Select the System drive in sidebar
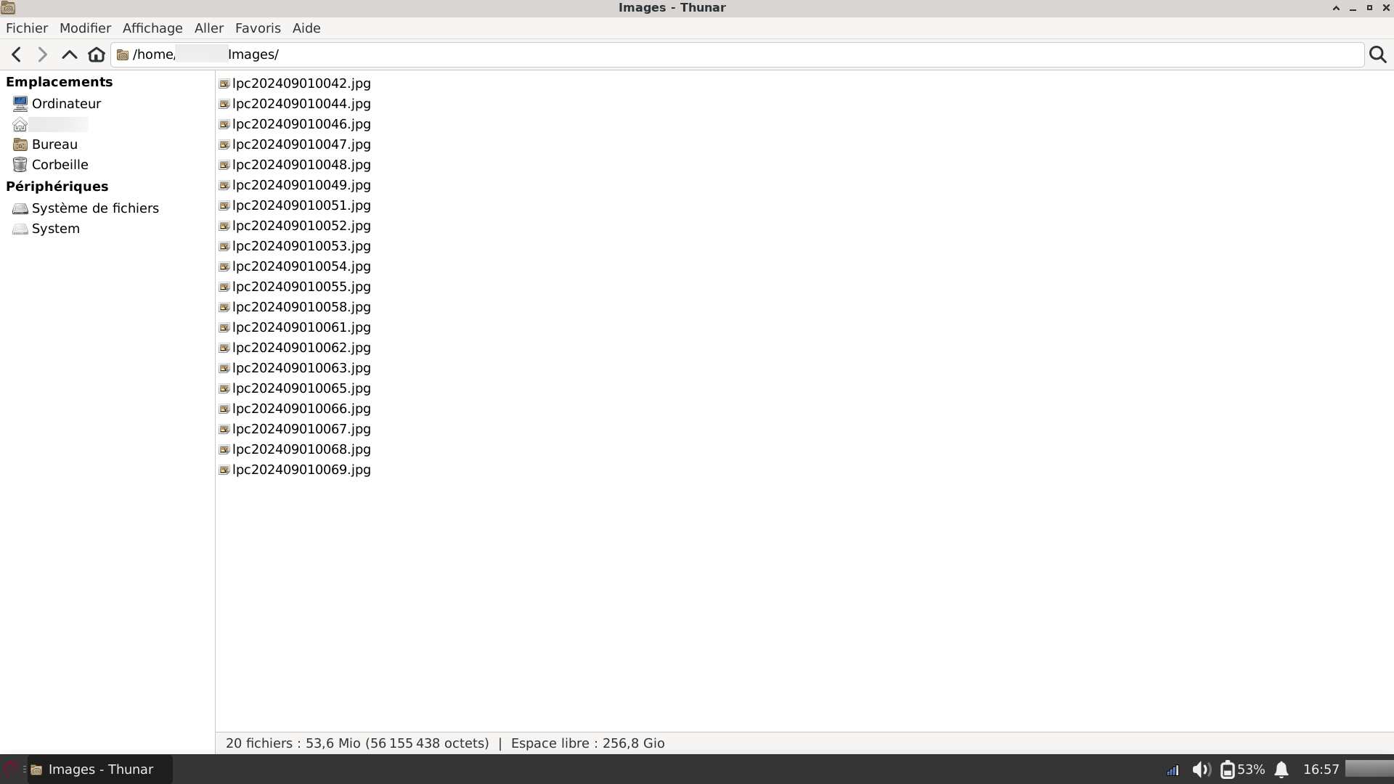This screenshot has height=784, width=1394. click(x=55, y=229)
